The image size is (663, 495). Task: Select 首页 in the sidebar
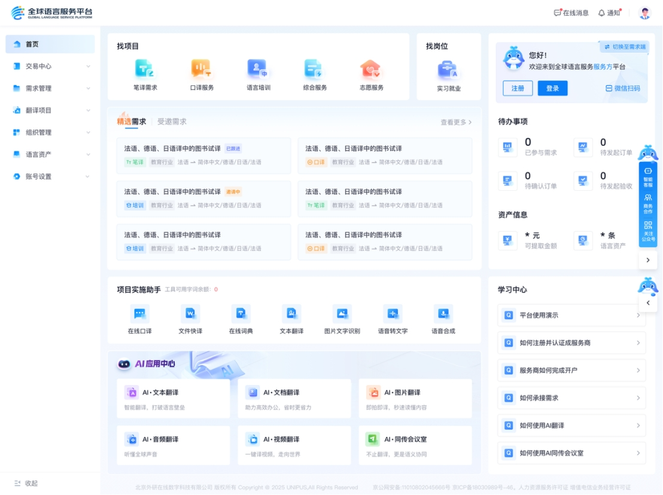(x=50, y=44)
